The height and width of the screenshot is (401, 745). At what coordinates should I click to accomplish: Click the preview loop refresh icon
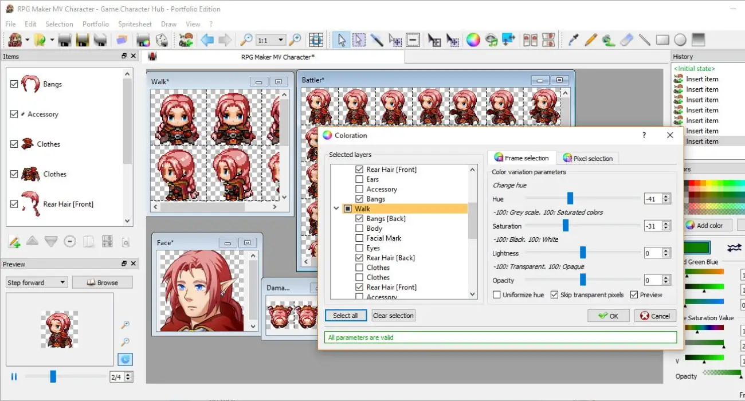(125, 359)
